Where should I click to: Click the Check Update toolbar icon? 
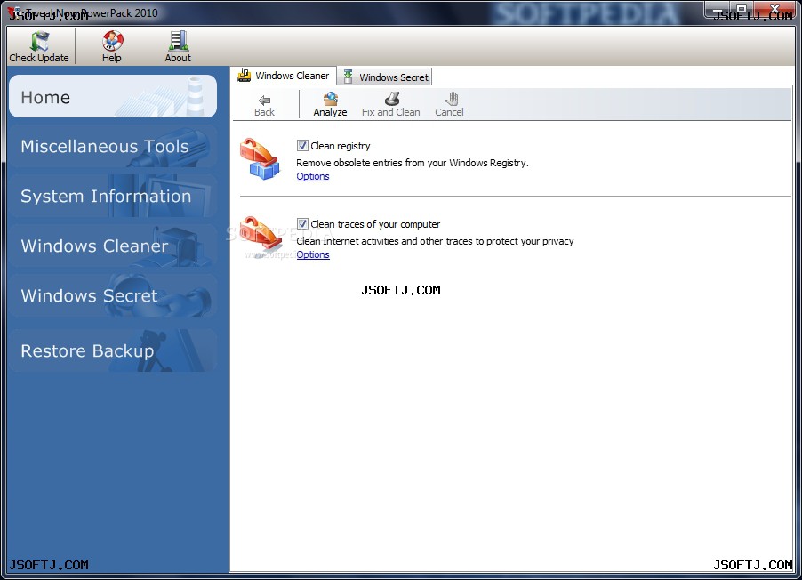click(39, 41)
